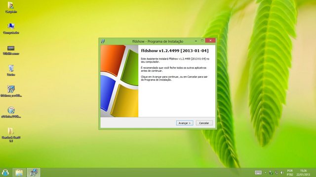Show hidden tray icons arrow
The image size is (316, 177).
(266, 173)
